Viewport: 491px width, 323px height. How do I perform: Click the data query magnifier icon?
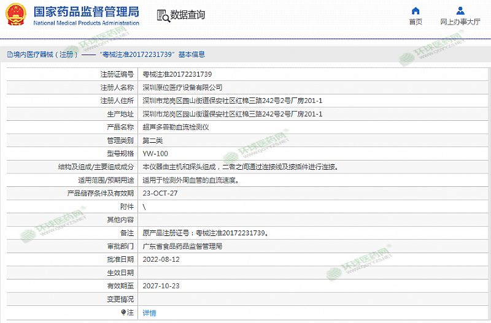tap(162, 15)
